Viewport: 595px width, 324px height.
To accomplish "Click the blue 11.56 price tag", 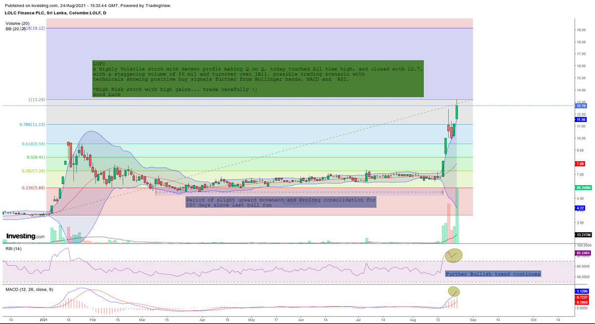I will point(581,120).
